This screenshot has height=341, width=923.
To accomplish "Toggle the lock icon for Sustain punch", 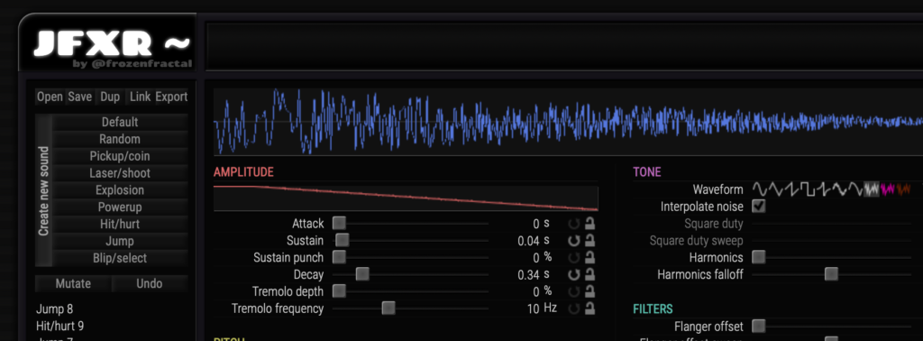I will [589, 257].
